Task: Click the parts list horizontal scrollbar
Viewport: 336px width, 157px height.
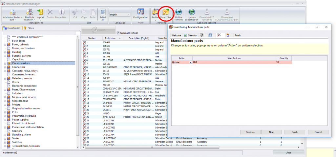Action: (152, 147)
